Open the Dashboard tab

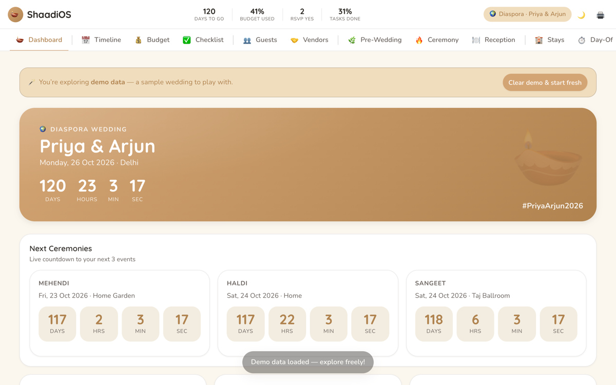point(39,40)
